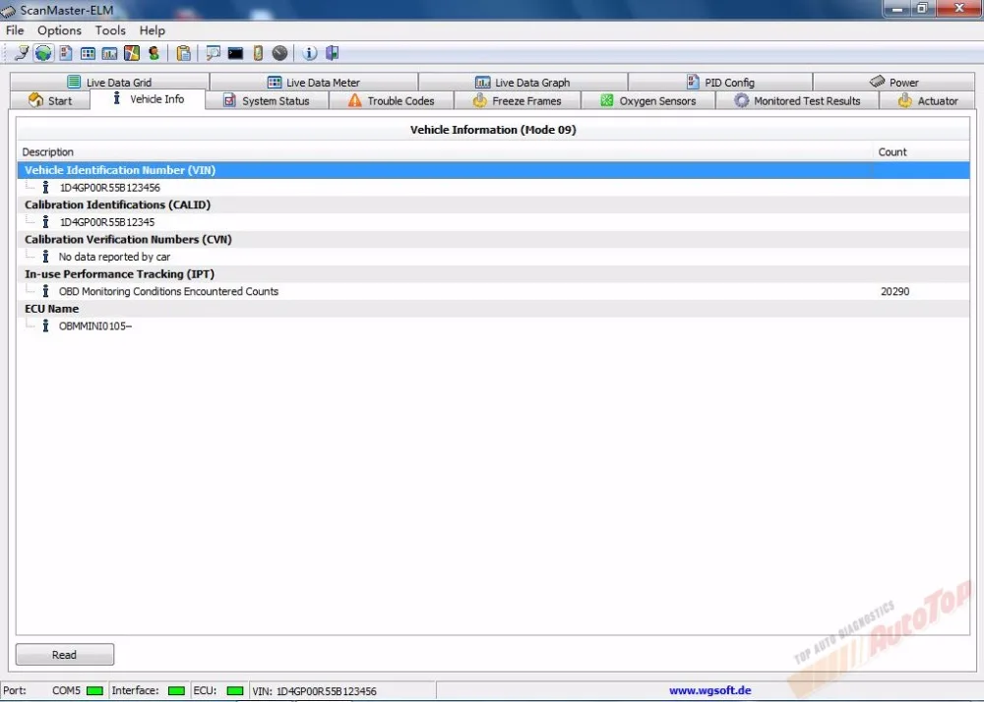Maximize the ScanMaster-ELM window
The image size is (984, 702).
click(x=923, y=9)
